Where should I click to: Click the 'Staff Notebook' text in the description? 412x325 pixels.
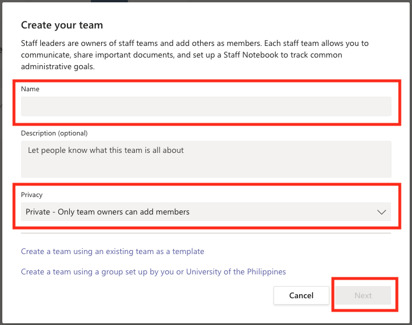(x=251, y=55)
